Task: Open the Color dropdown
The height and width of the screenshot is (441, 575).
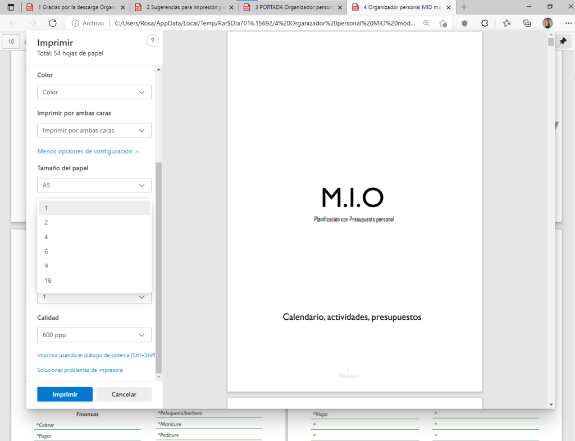Action: coord(94,92)
